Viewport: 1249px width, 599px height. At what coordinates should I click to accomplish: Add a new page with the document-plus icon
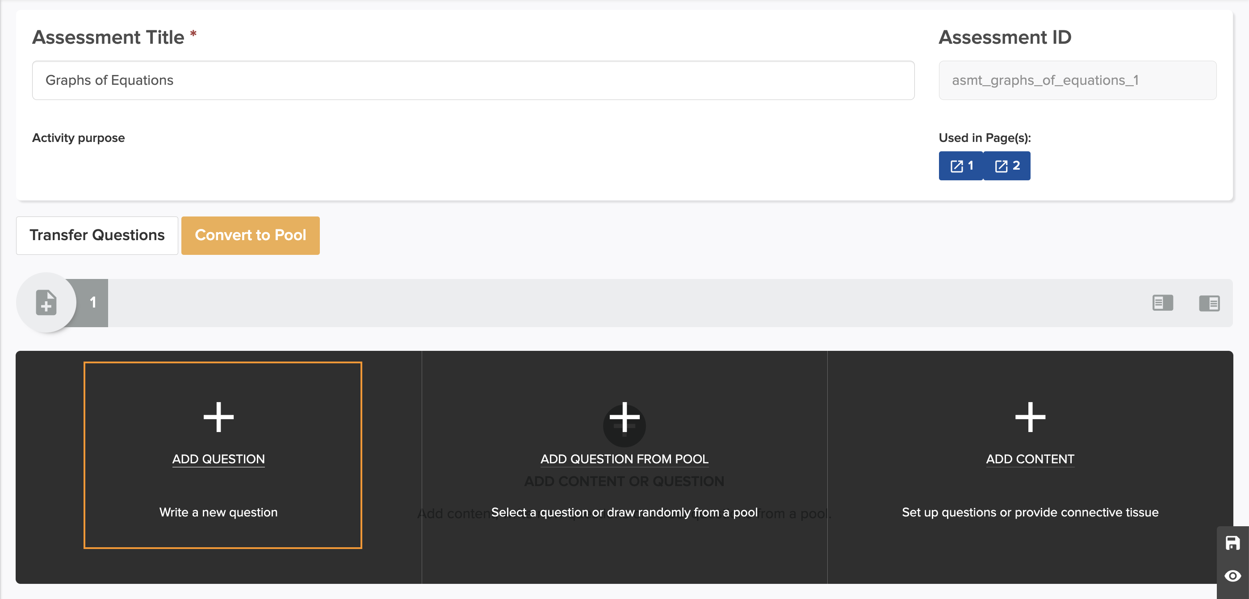click(x=46, y=303)
